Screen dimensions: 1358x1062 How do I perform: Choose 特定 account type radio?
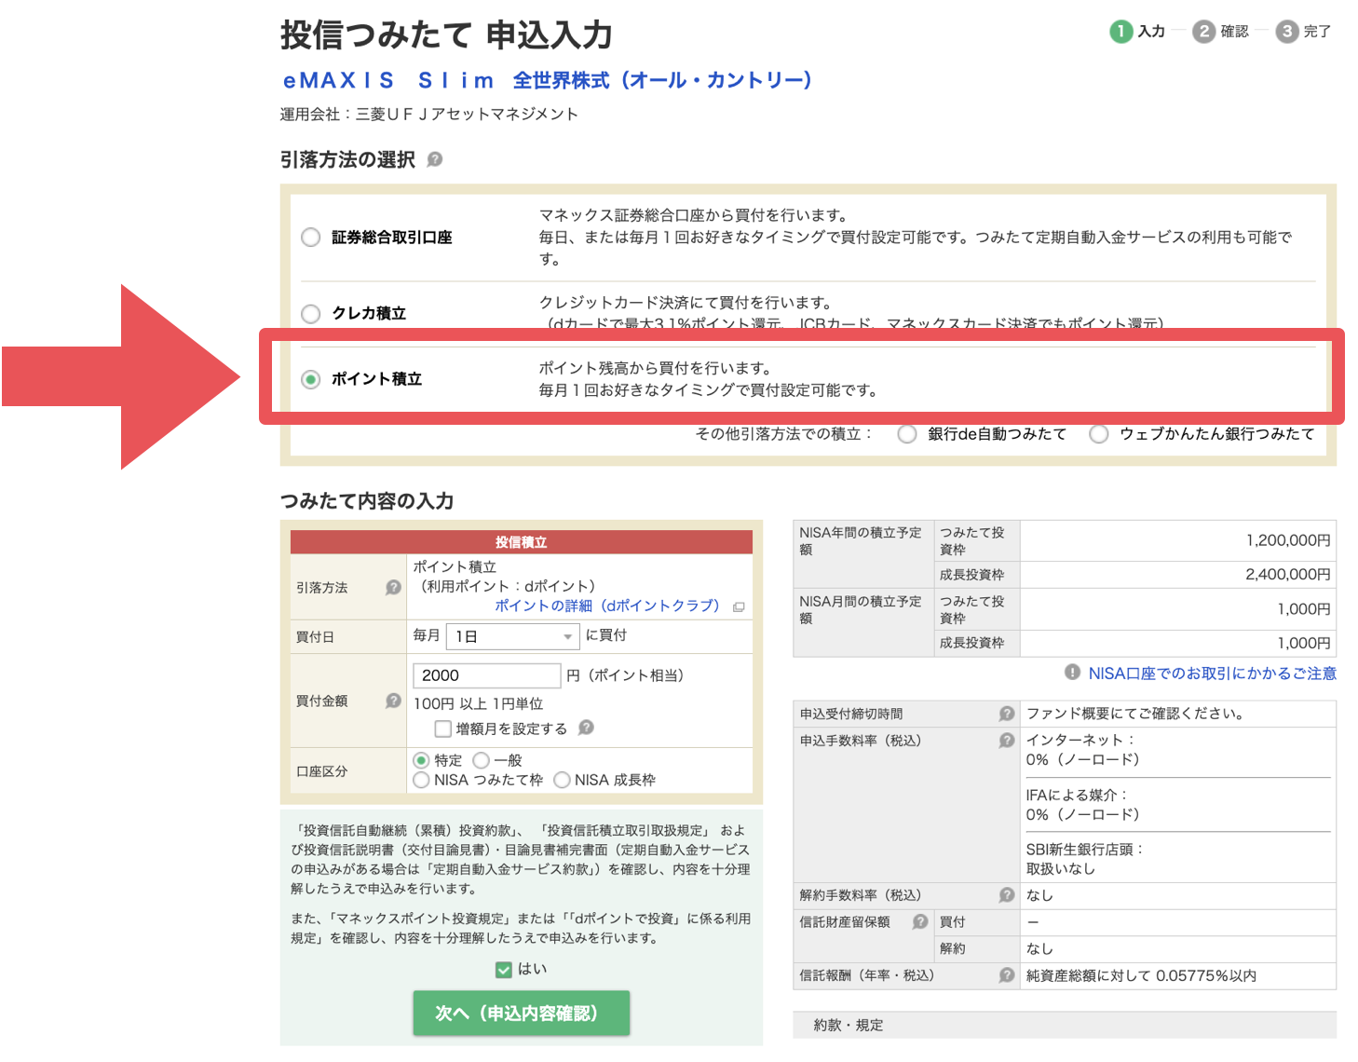pos(421,760)
